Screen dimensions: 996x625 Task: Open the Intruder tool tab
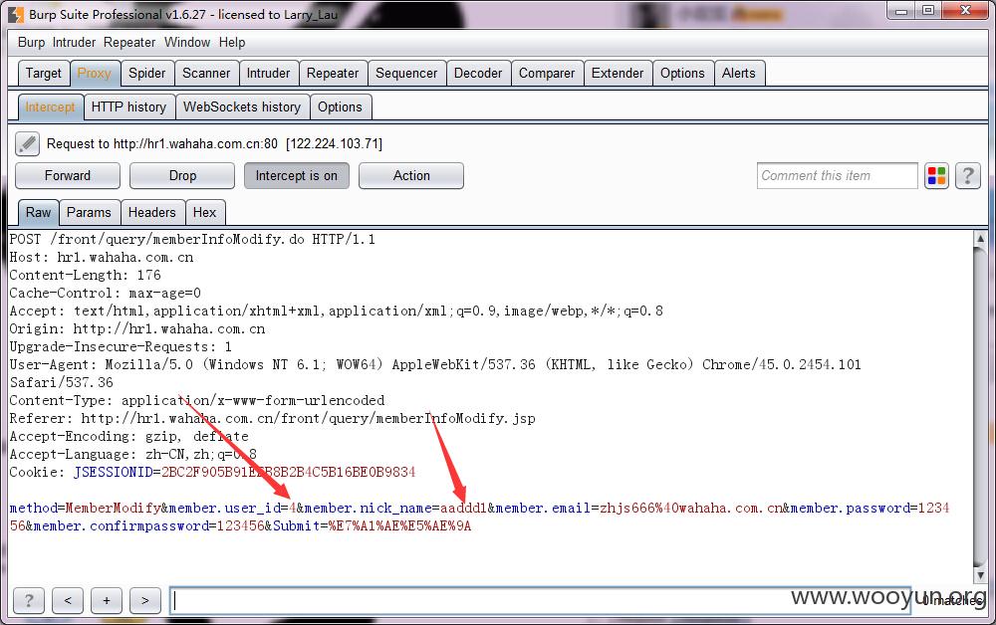coord(268,74)
